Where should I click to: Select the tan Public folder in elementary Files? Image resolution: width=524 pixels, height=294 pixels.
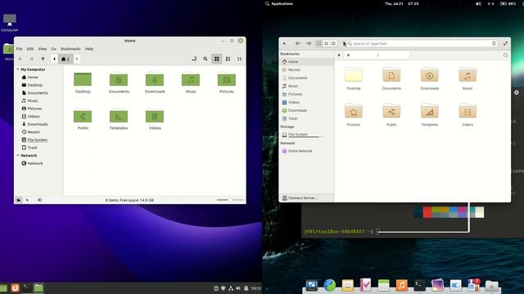391,115
